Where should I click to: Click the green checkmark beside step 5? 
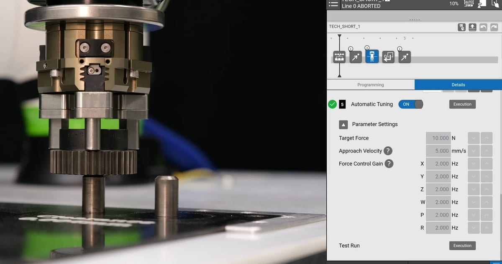pos(333,104)
